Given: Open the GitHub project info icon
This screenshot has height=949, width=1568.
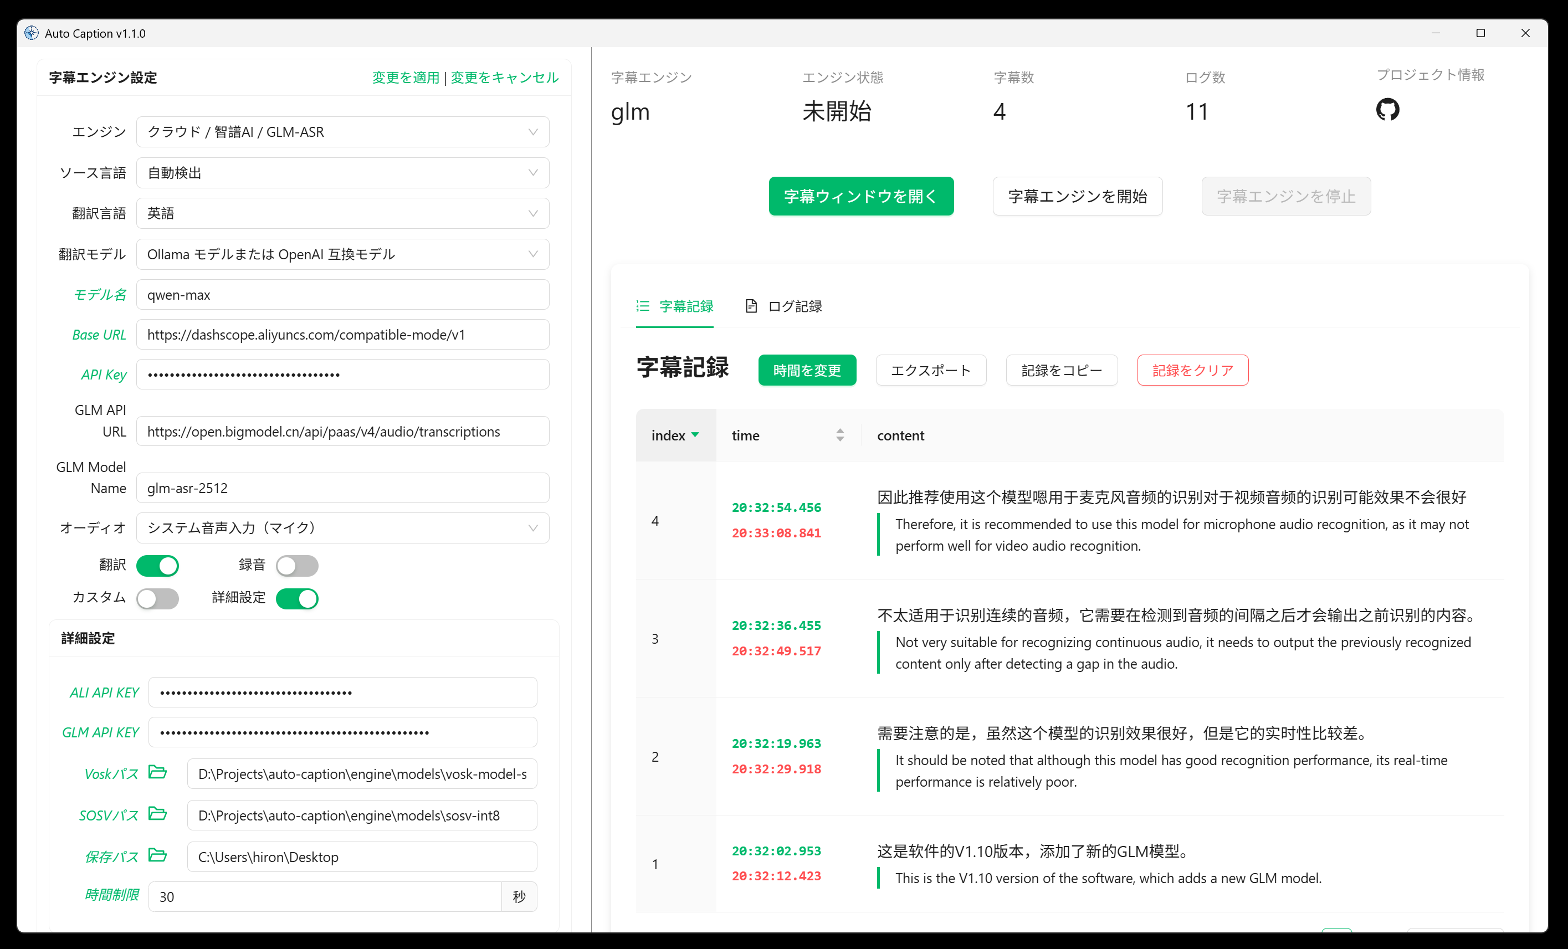Looking at the screenshot, I should point(1387,110).
